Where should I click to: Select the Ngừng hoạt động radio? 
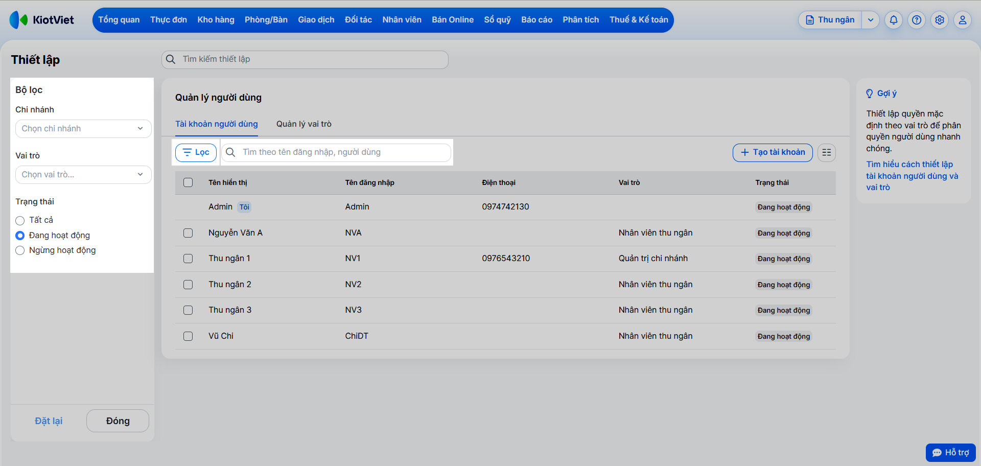click(x=20, y=250)
